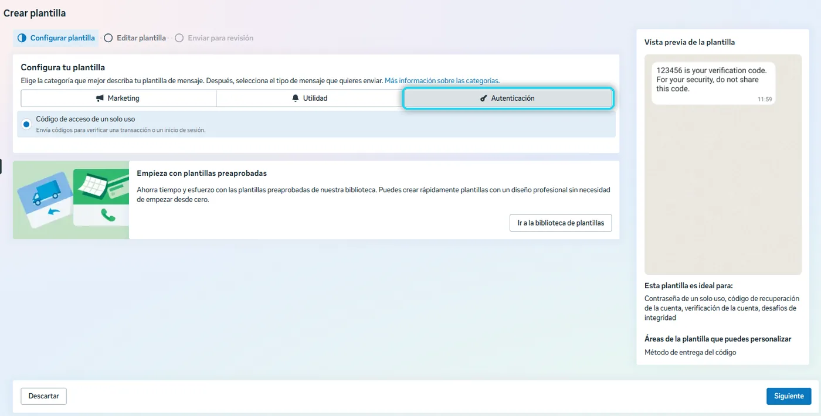Go to the Configurar plantilla step
The height and width of the screenshot is (416, 821).
pos(56,38)
